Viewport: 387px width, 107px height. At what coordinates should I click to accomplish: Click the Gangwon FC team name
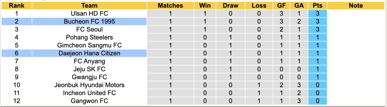[x=89, y=101]
